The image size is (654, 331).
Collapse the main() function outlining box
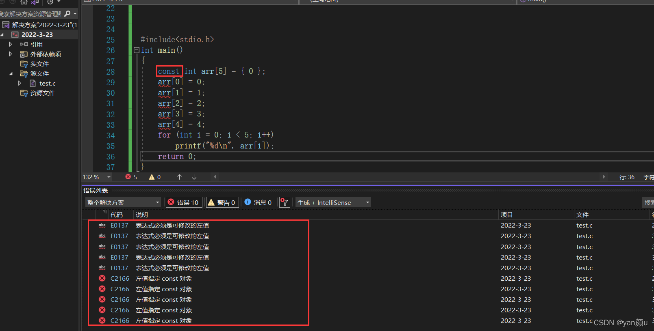click(x=137, y=50)
